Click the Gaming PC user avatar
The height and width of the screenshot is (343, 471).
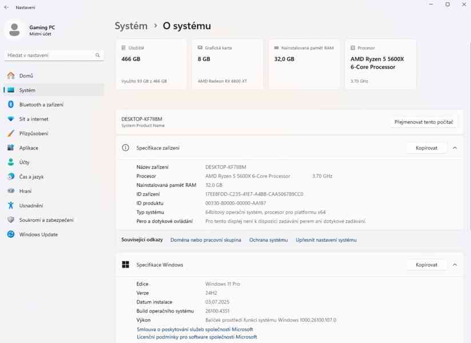[14, 30]
